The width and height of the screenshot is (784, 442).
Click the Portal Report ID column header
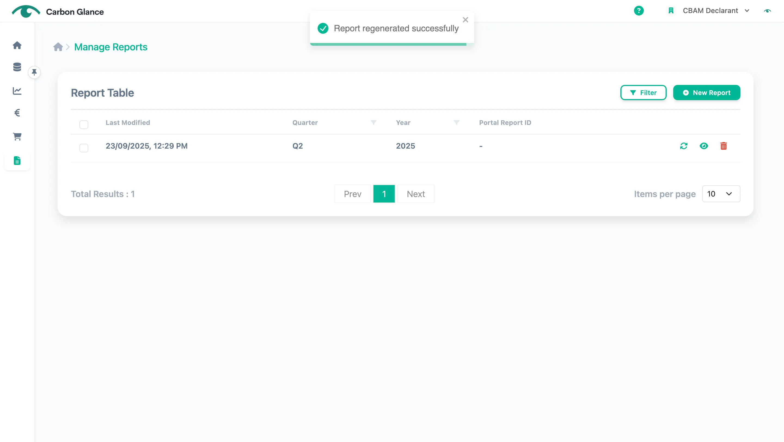click(505, 122)
